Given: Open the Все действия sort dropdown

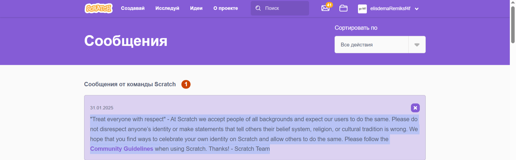Looking at the screenshot, I should [x=371, y=45].
